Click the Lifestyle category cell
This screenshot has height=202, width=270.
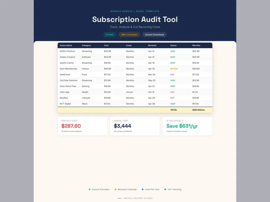coord(86,98)
